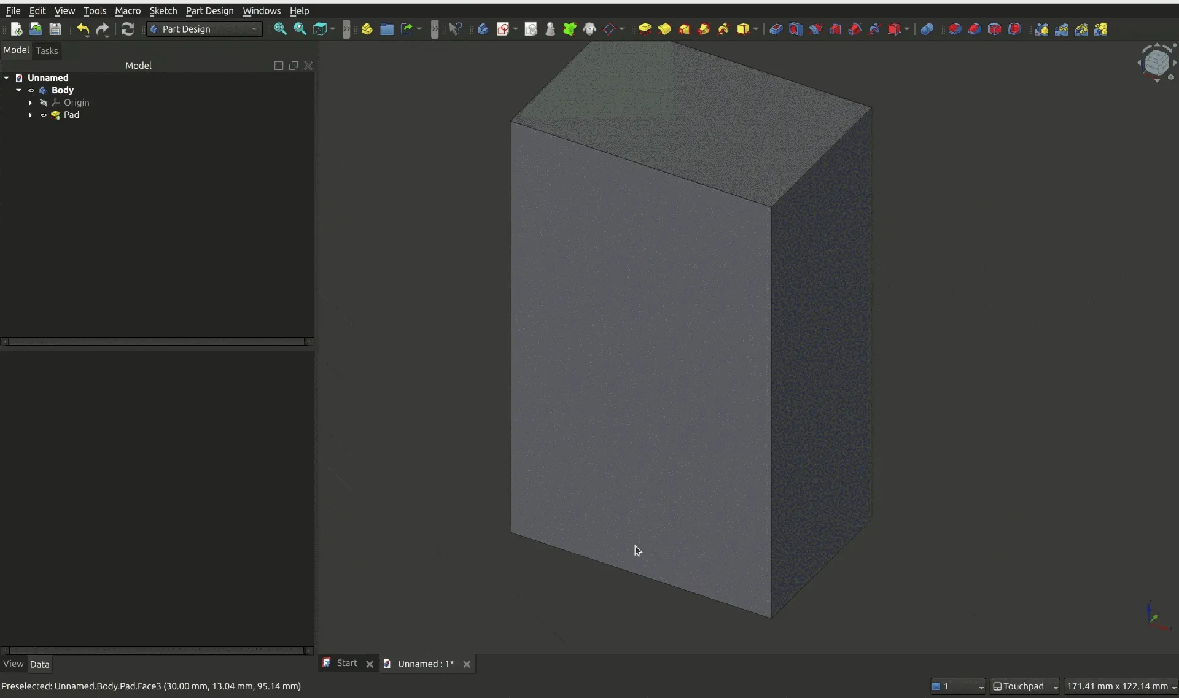The width and height of the screenshot is (1179, 698).
Task: Select the Additive Helix tool
Action: (723, 29)
